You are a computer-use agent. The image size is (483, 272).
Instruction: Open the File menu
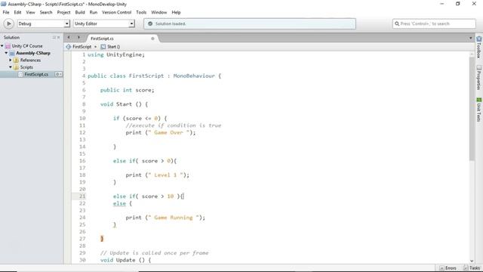[x=6, y=12]
